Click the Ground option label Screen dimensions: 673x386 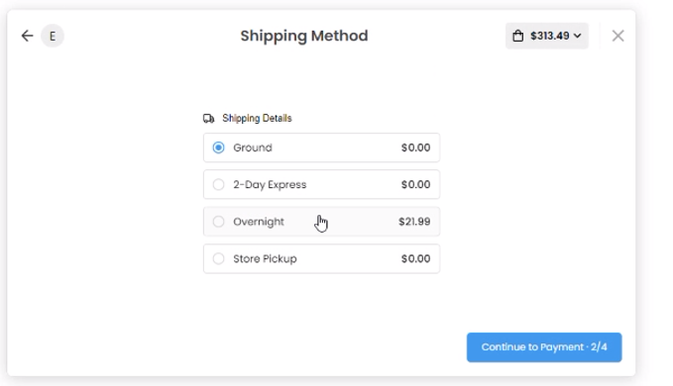[x=253, y=147]
